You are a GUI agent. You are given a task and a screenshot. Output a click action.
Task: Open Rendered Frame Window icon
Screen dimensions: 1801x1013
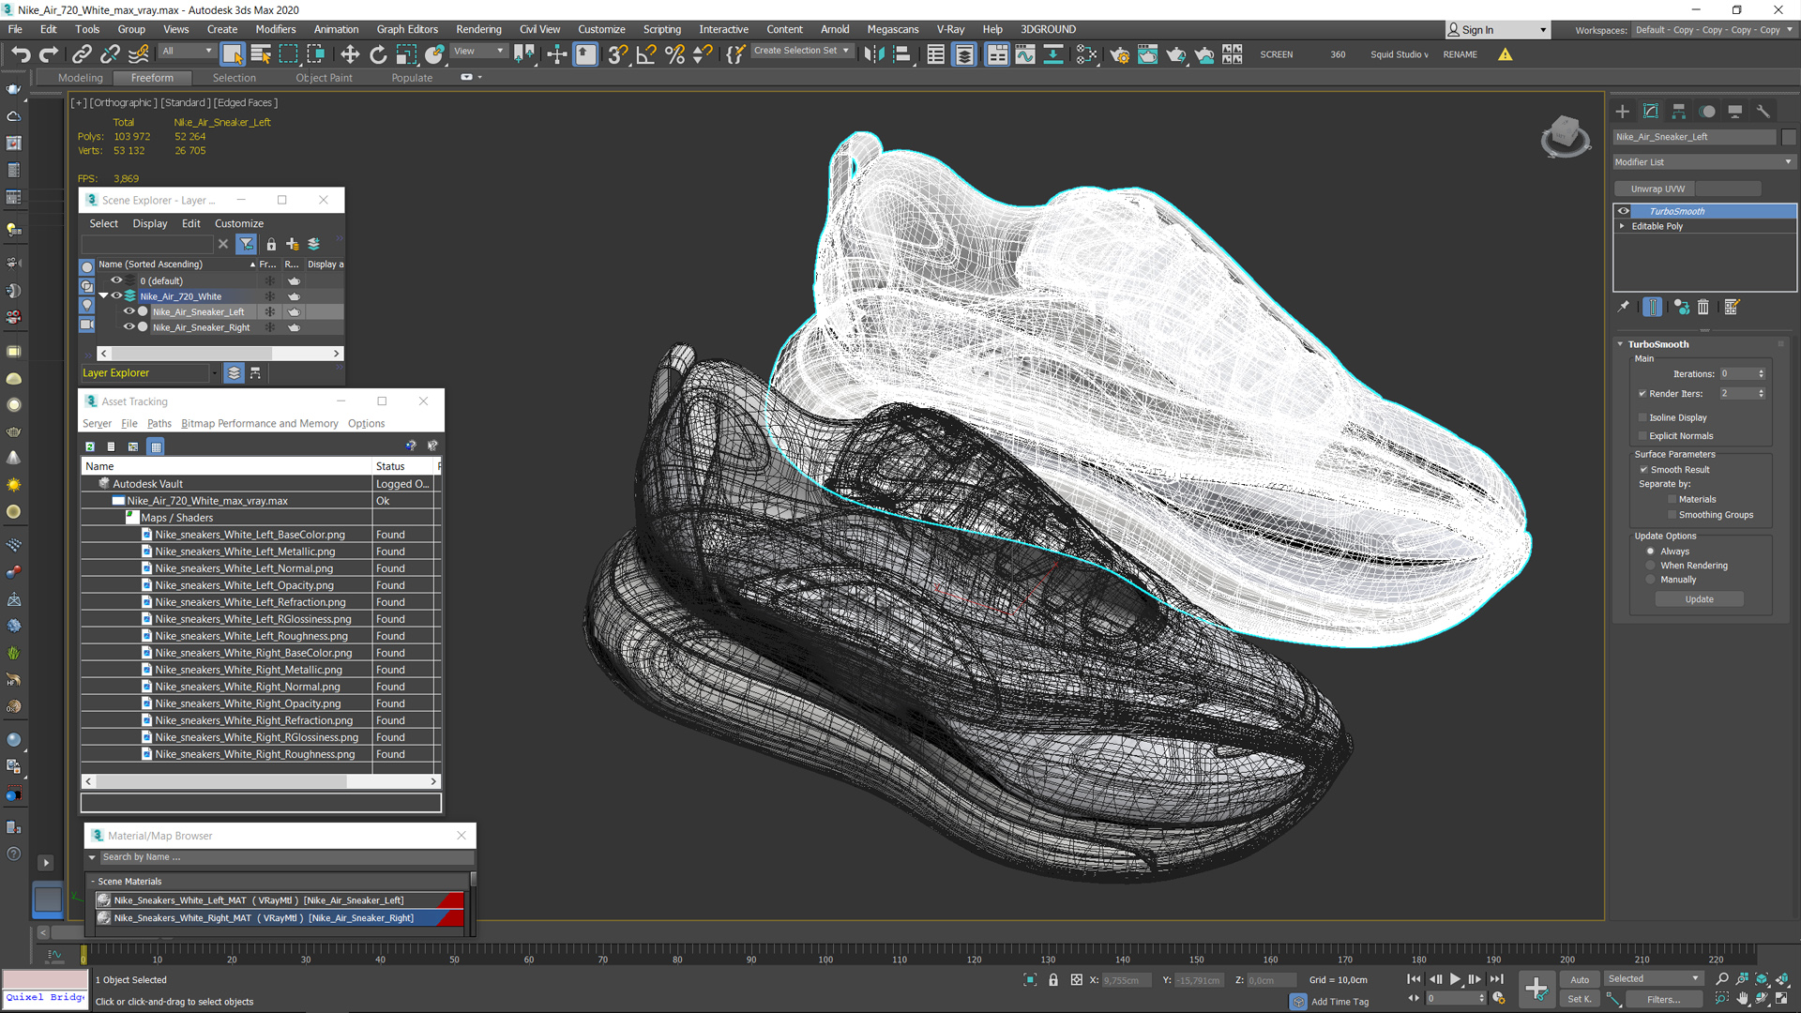pos(1147,54)
